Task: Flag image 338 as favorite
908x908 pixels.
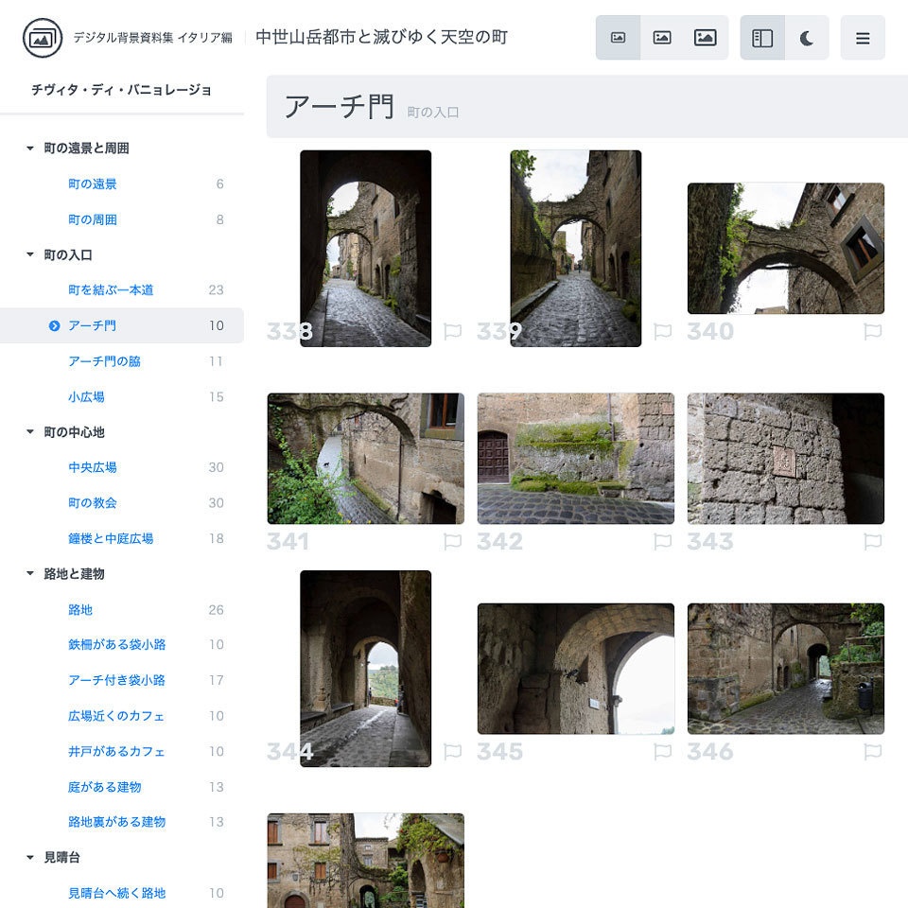Action: coord(452,332)
